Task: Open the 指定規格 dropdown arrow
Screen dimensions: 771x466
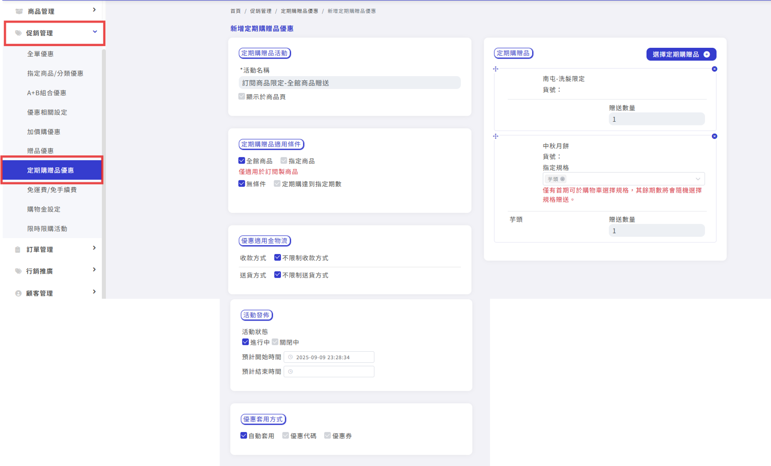Action: 698,179
